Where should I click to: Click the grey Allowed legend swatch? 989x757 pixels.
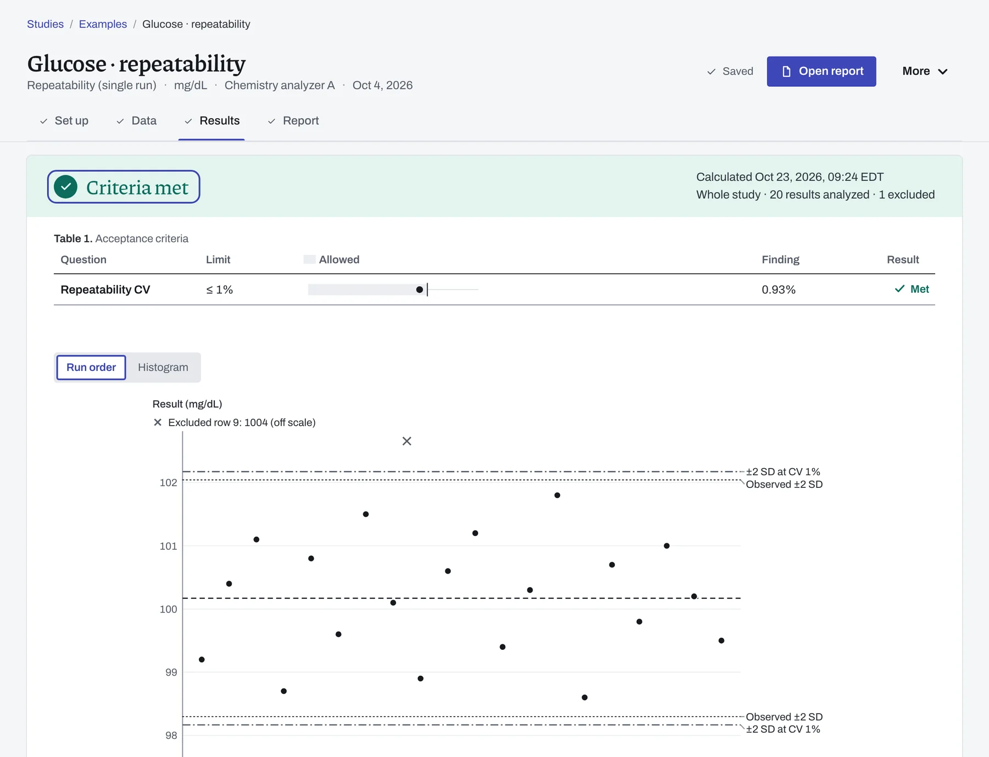[x=309, y=259]
